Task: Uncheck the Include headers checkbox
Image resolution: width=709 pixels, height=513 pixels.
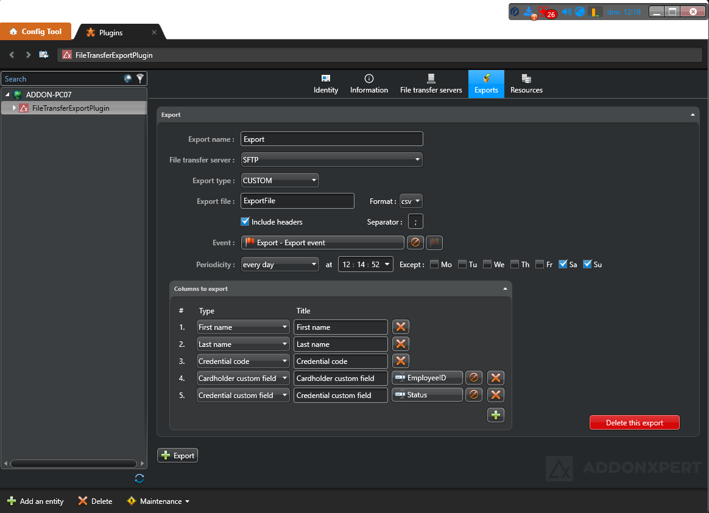Action: point(245,222)
